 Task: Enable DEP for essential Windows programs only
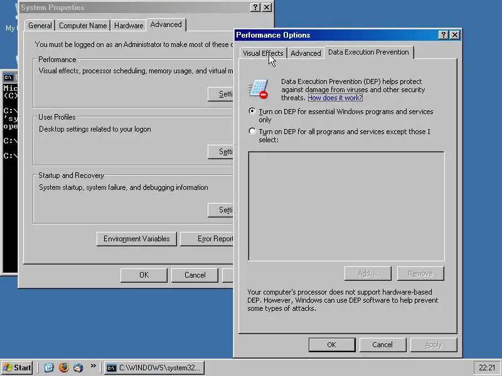(252, 111)
